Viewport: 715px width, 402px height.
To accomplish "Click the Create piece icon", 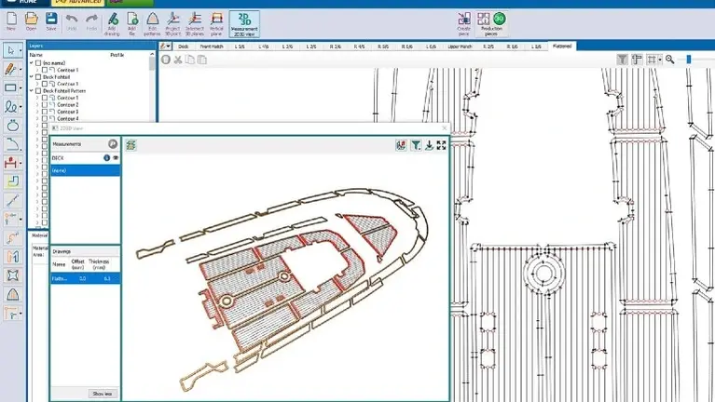I will click(x=464, y=20).
